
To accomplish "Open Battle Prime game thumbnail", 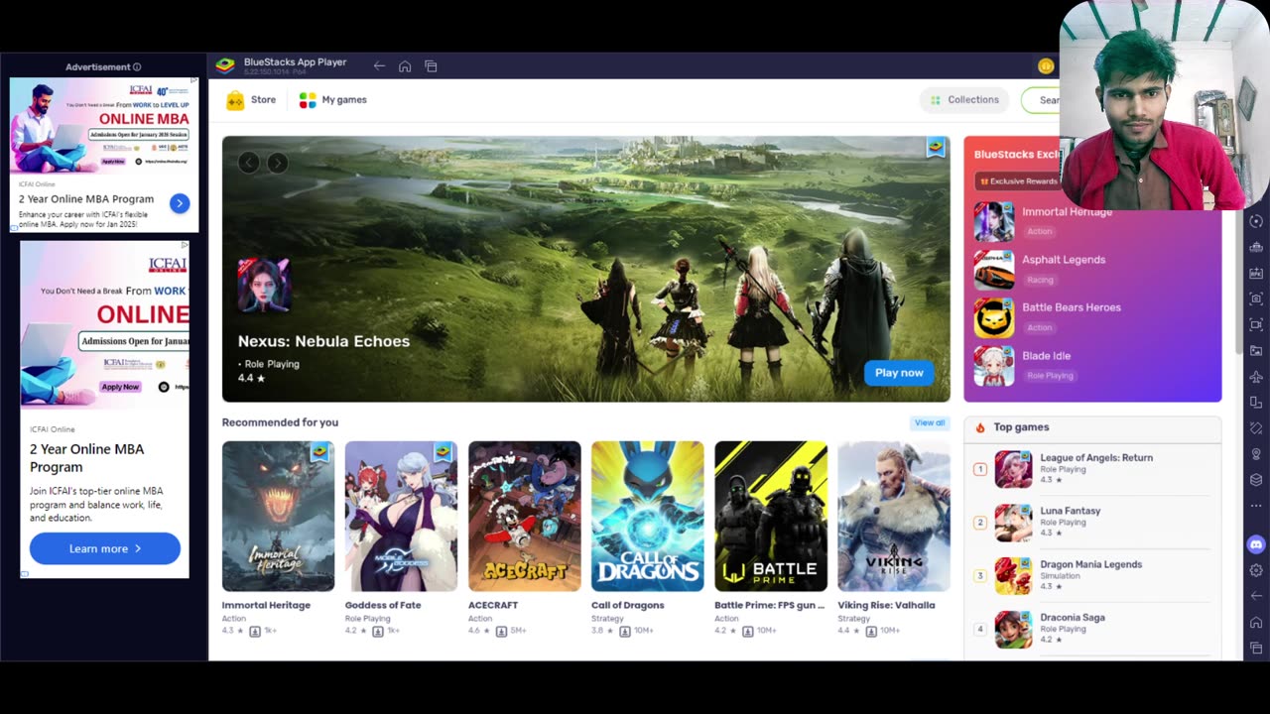I will [770, 517].
